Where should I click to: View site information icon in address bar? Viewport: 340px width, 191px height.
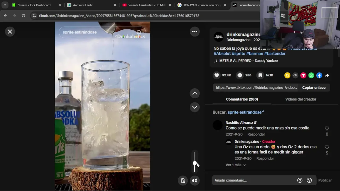coord(34,16)
